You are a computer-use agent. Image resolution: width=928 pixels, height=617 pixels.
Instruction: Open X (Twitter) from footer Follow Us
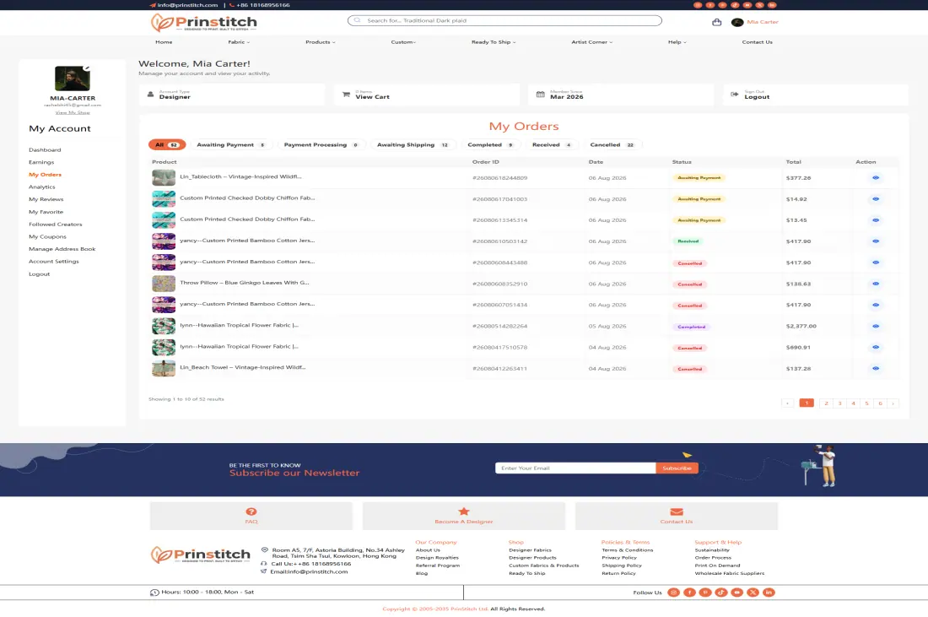753,593
